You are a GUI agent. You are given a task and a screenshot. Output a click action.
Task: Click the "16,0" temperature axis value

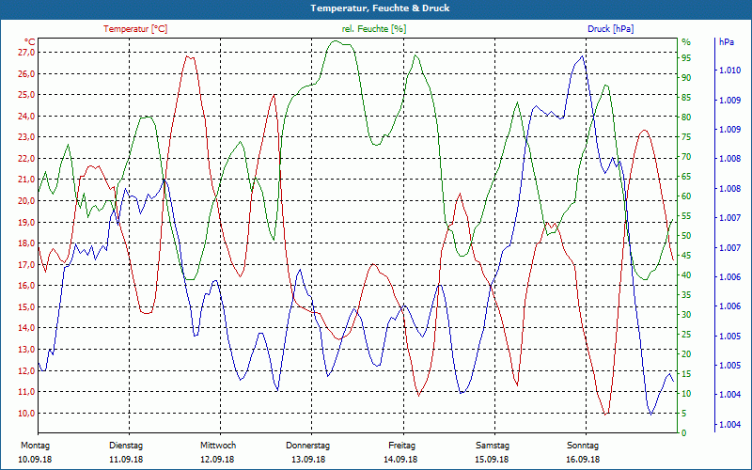(x=26, y=286)
